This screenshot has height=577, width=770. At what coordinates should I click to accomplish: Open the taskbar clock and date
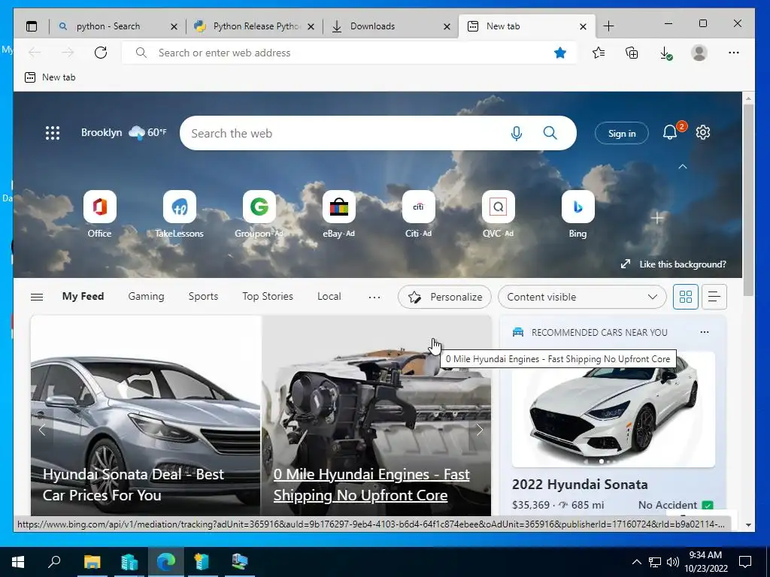tap(705, 562)
